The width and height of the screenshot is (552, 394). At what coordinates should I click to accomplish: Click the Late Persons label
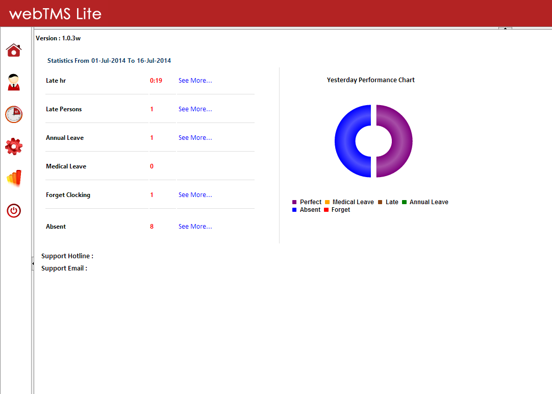[x=64, y=109]
